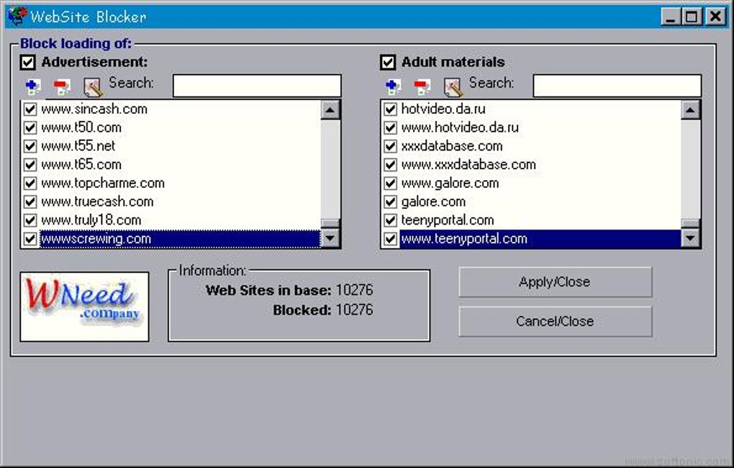Focus the Advertisement search field
This screenshot has height=468, width=734.
(257, 86)
